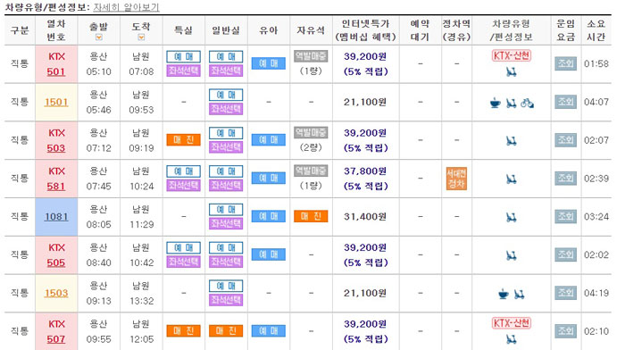Viewport: 625px width, 350px height.
Task: Reserve 유아 seat for KTX 503
Action: (269, 140)
